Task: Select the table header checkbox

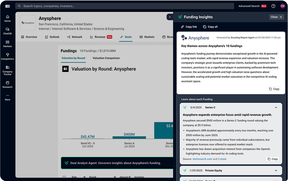Action: point(64,177)
